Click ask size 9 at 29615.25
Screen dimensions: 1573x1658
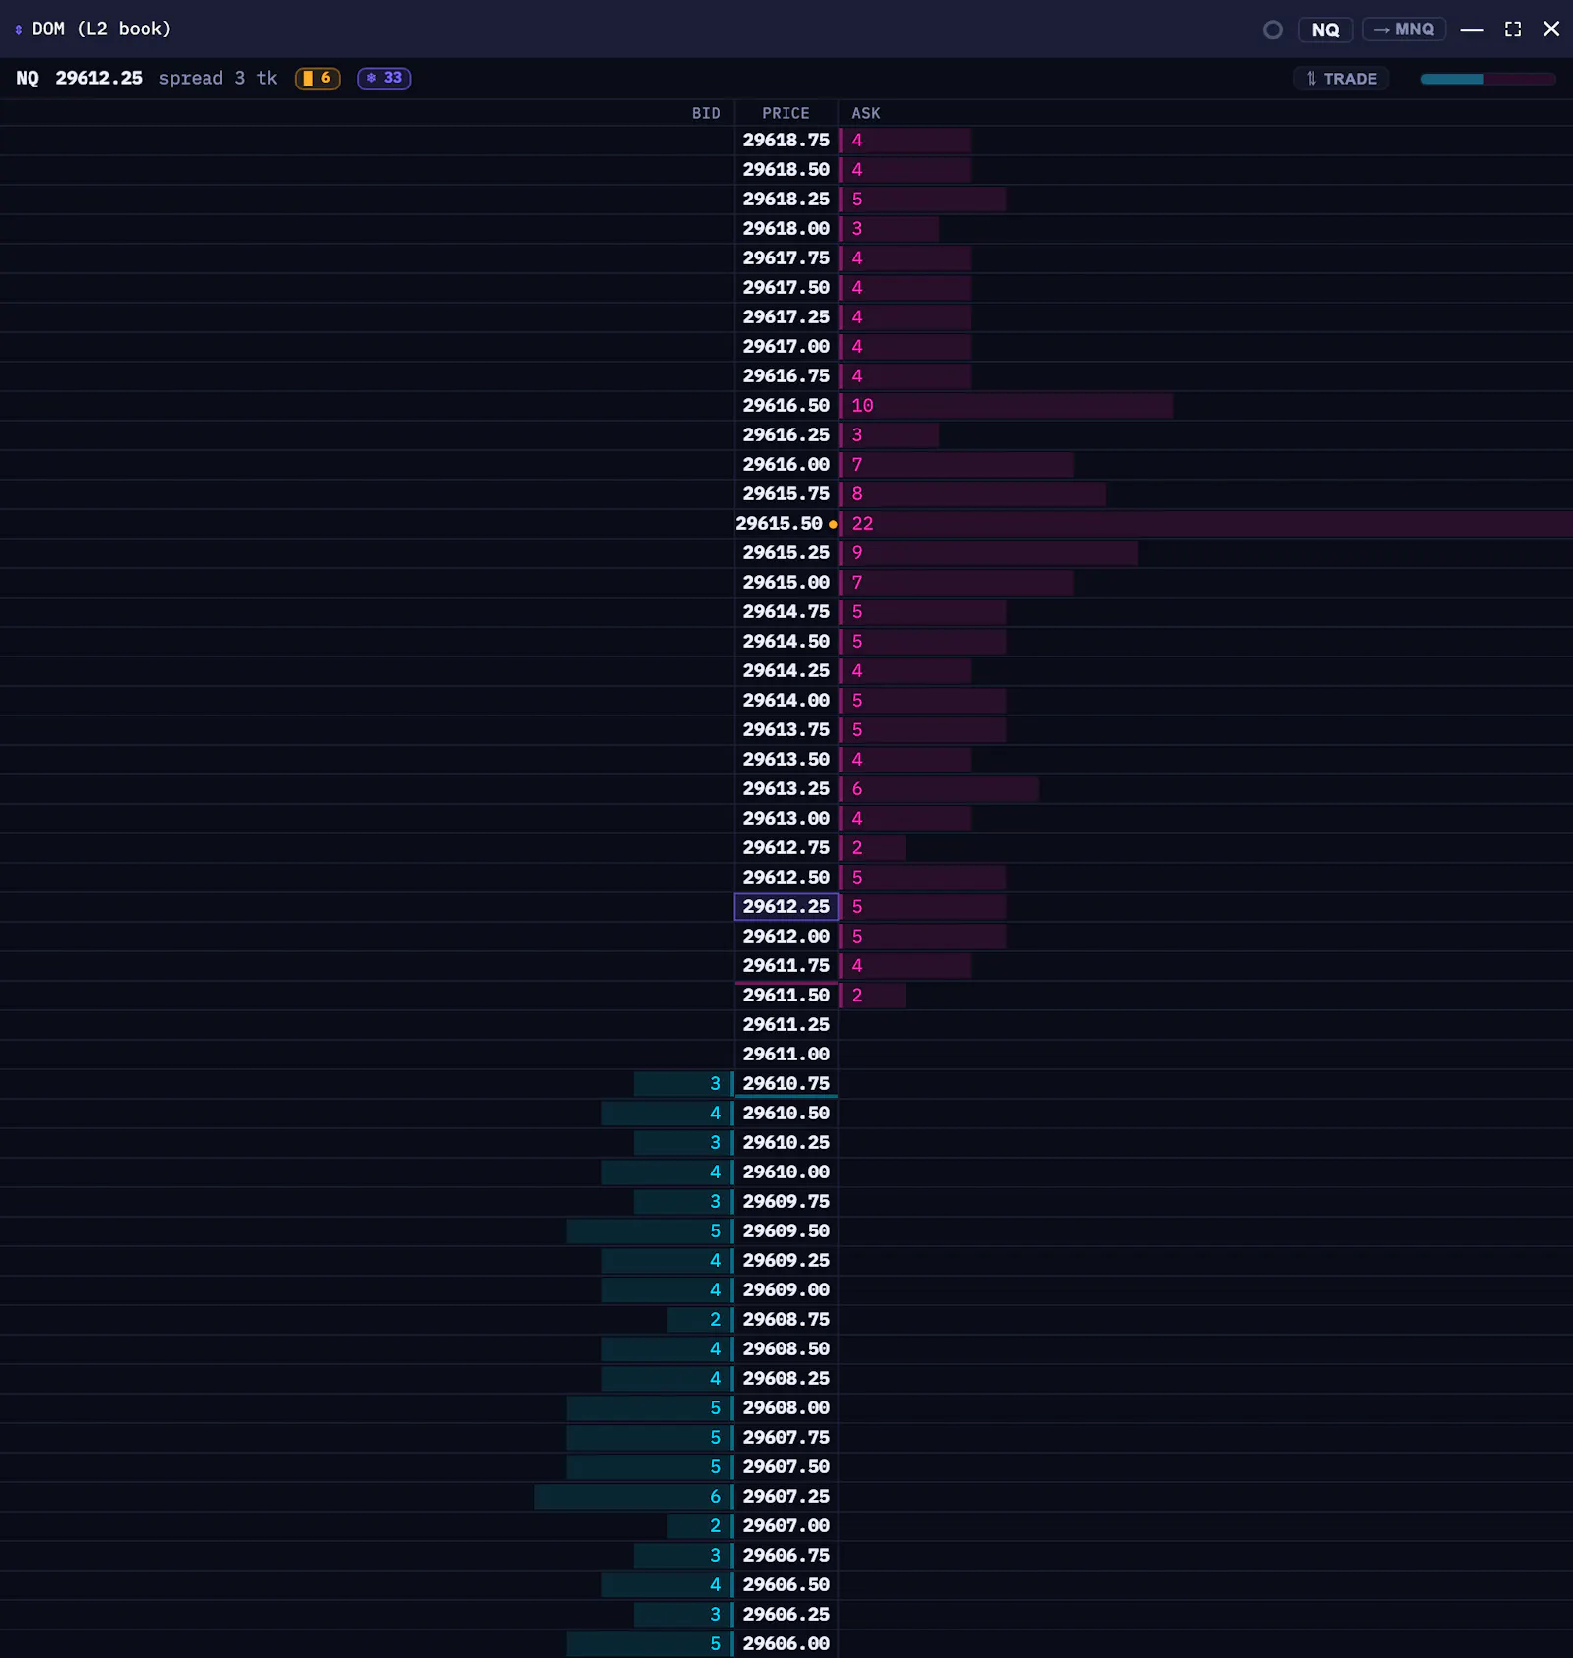point(857,553)
